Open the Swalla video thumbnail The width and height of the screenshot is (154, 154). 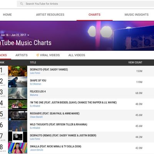point(18,148)
